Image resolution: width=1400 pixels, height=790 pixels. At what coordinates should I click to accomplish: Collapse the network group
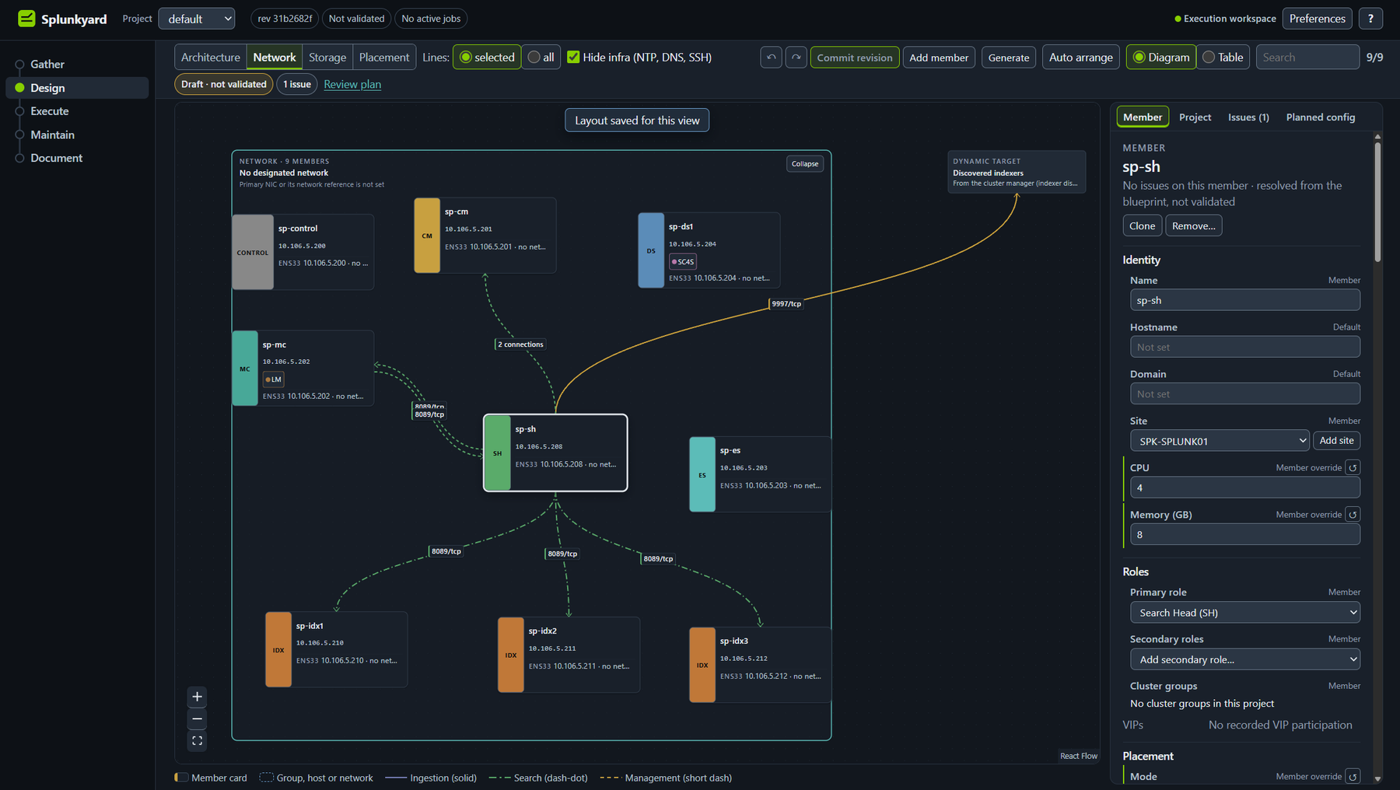click(805, 164)
